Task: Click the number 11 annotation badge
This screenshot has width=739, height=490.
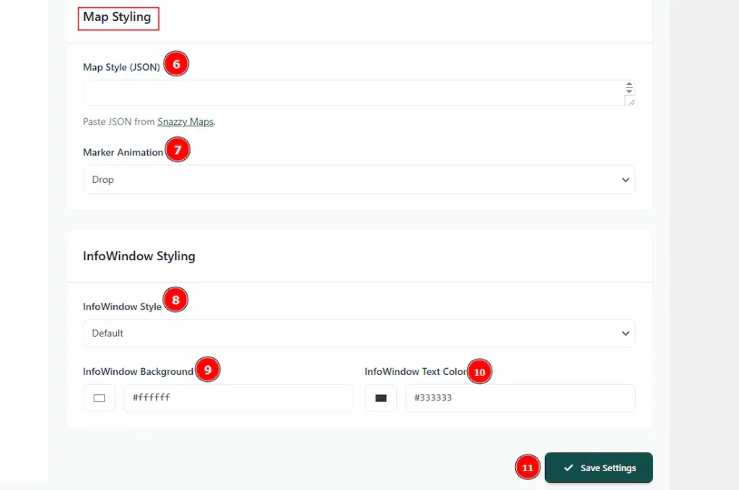Action: coord(528,468)
